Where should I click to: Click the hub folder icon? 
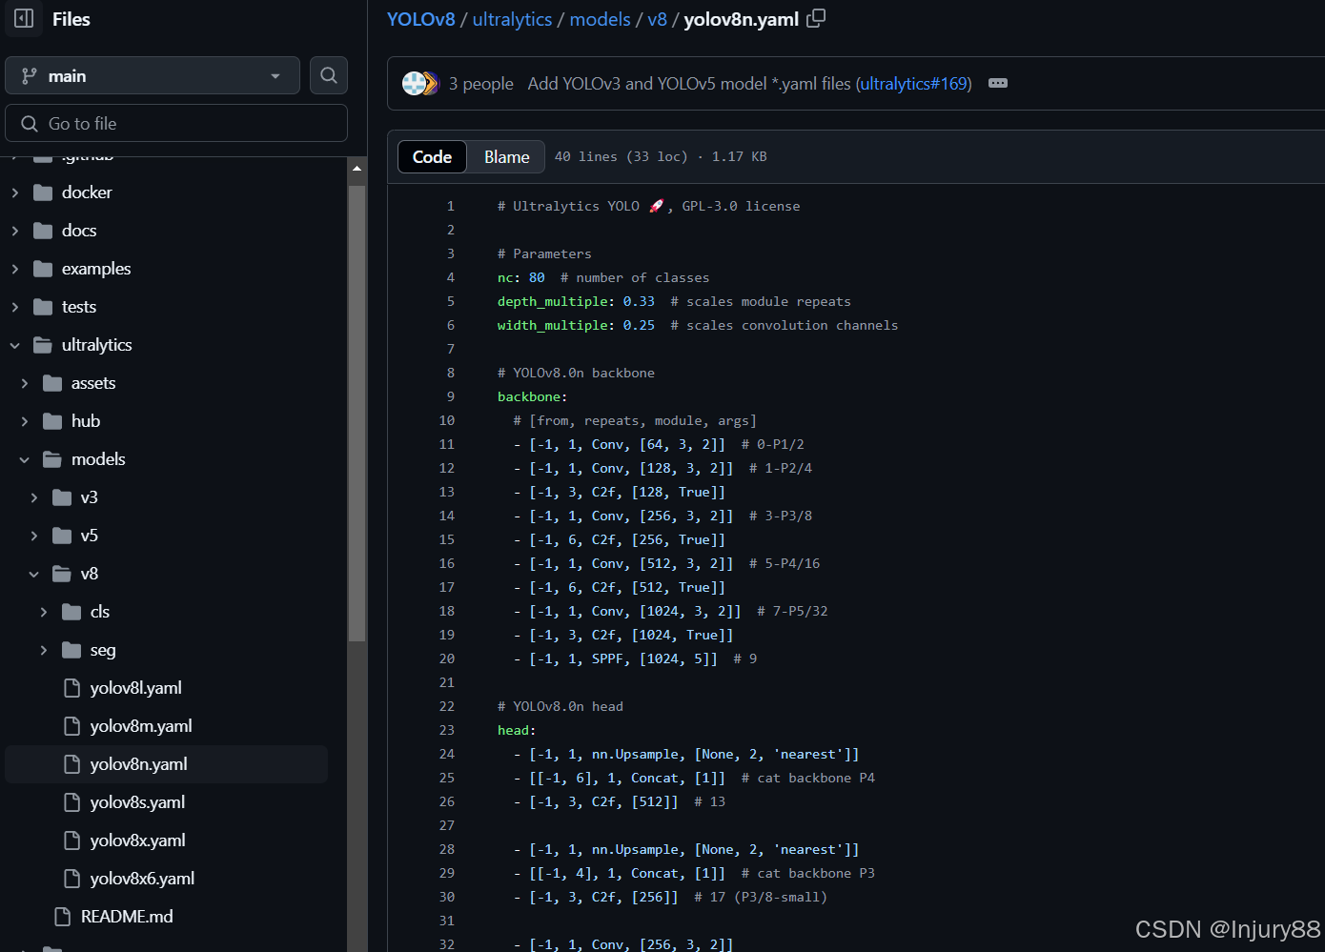[x=52, y=421]
